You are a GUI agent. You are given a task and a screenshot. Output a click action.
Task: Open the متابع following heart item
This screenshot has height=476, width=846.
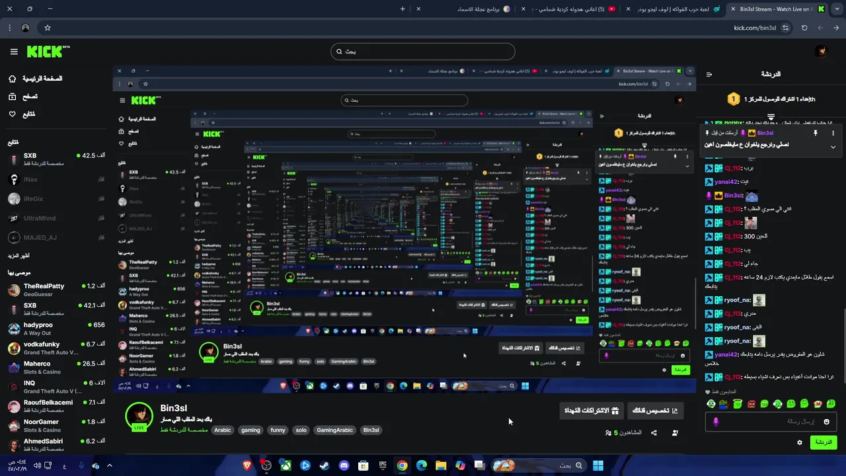12,114
